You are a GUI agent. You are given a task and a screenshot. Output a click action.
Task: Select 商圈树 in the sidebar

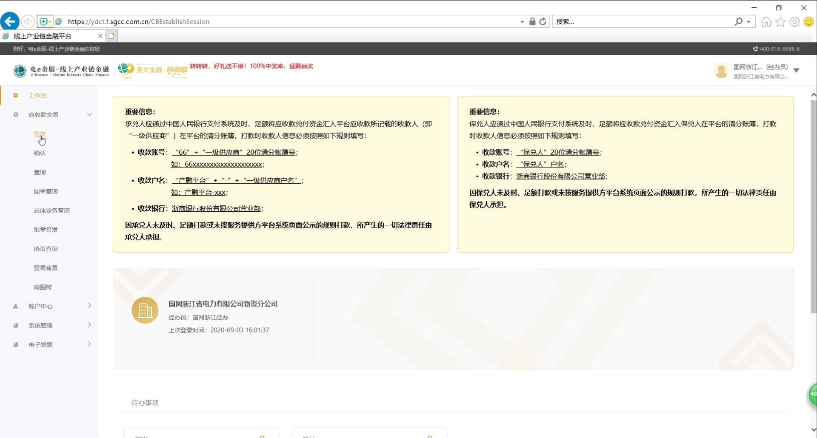pos(43,287)
